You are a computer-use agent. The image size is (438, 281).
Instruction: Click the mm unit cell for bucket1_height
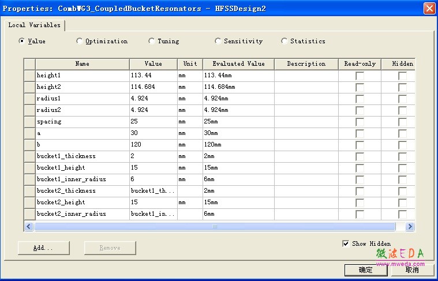tap(190, 168)
